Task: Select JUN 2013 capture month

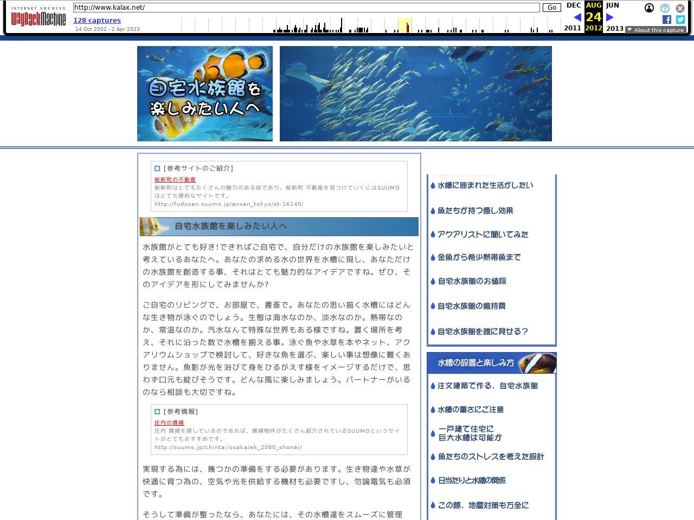Action: pos(613,5)
